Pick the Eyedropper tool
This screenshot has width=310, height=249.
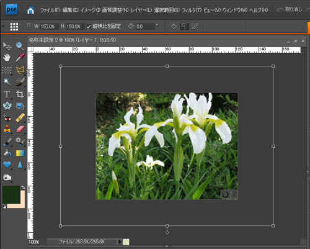[20, 58]
